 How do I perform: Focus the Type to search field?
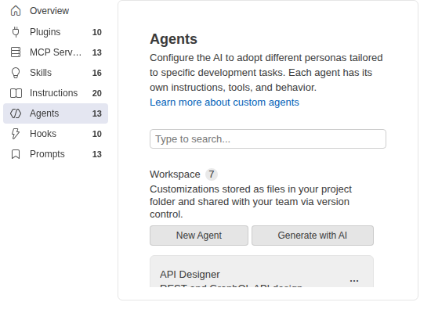click(268, 139)
